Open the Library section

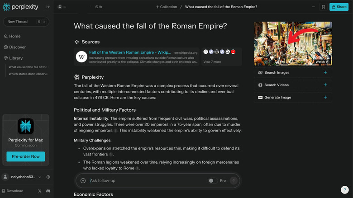click(x=13, y=58)
